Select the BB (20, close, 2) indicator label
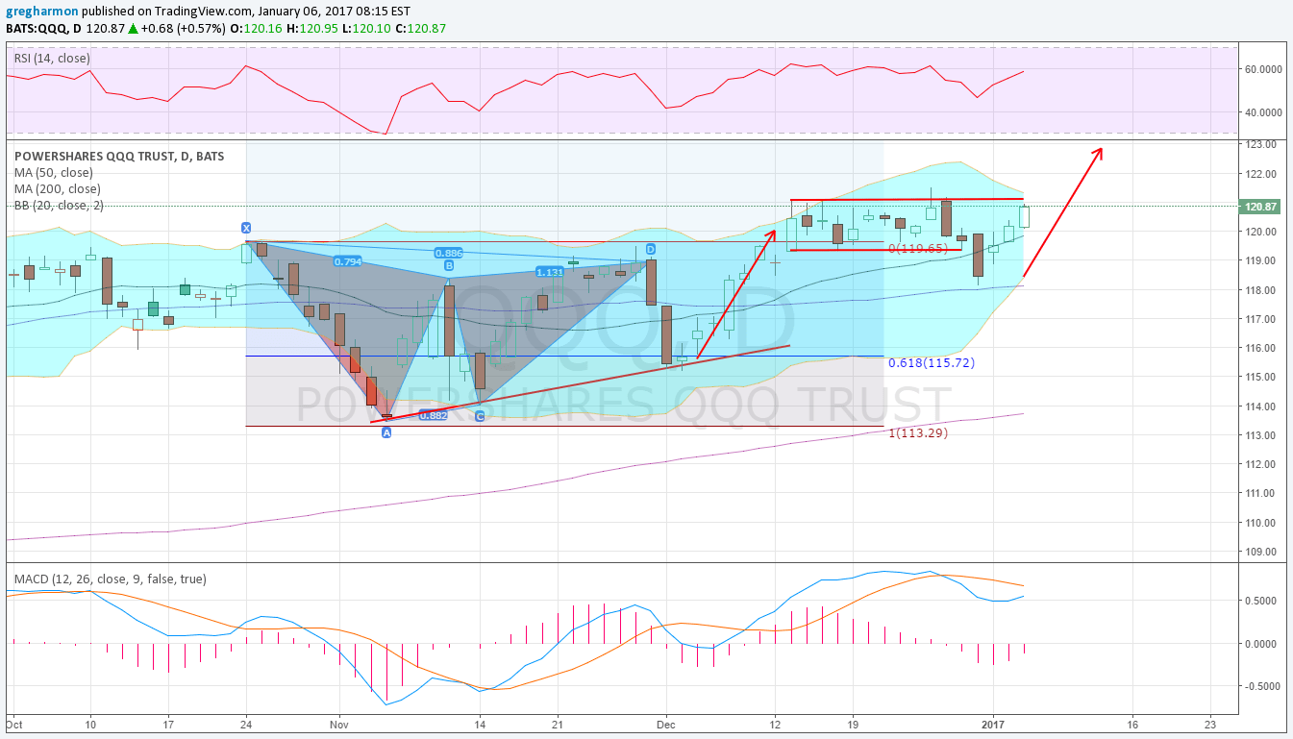1293x739 pixels. coord(59,205)
